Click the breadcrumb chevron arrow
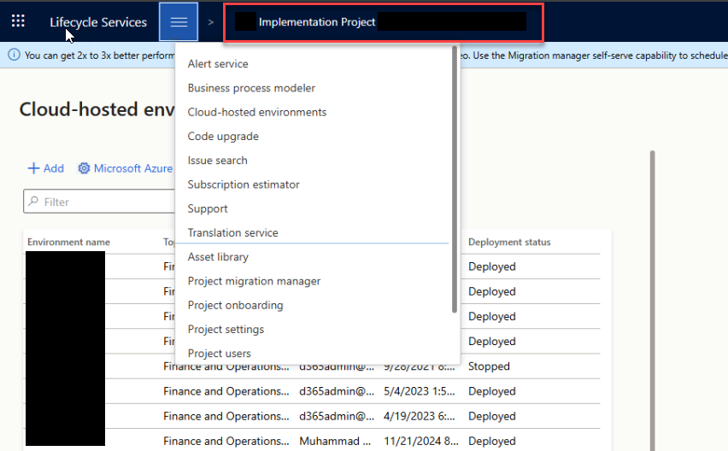This screenshot has height=451, width=728. [211, 22]
